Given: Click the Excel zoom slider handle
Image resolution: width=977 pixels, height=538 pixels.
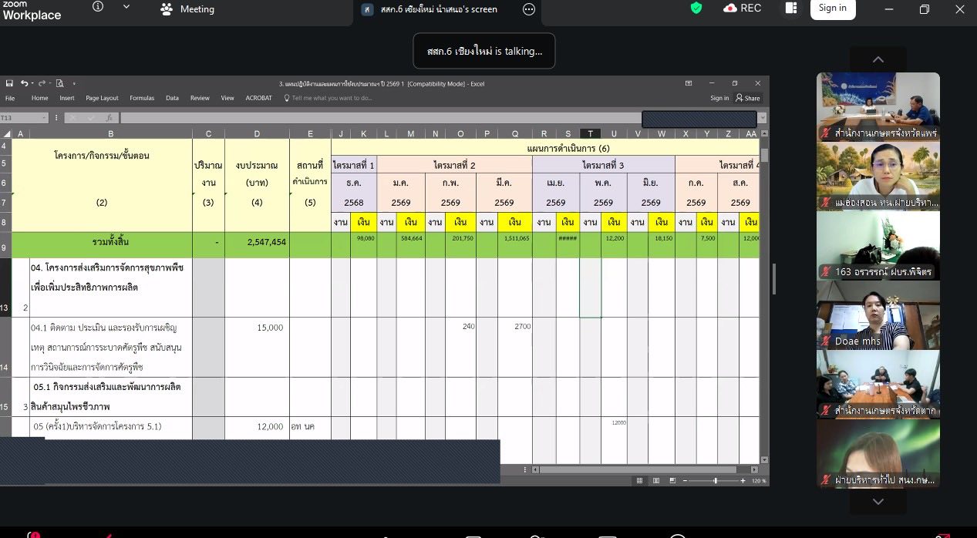Looking at the screenshot, I should pyautogui.click(x=715, y=480).
